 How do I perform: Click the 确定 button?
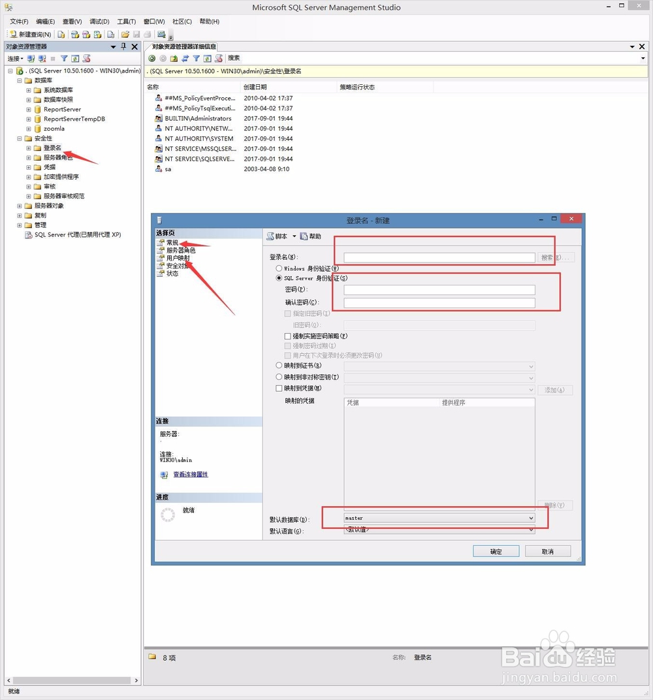click(x=496, y=551)
